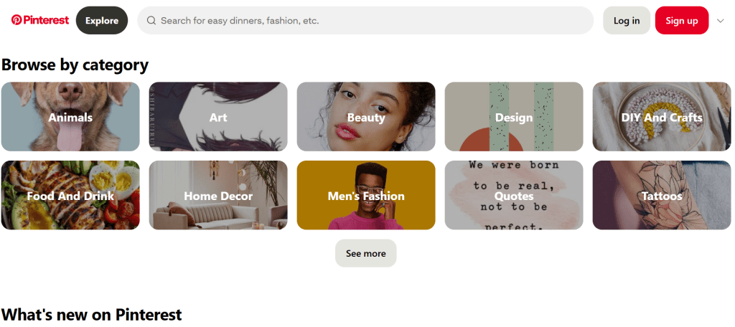Select the Art category tile
This screenshot has height=327, width=735.
218,117
